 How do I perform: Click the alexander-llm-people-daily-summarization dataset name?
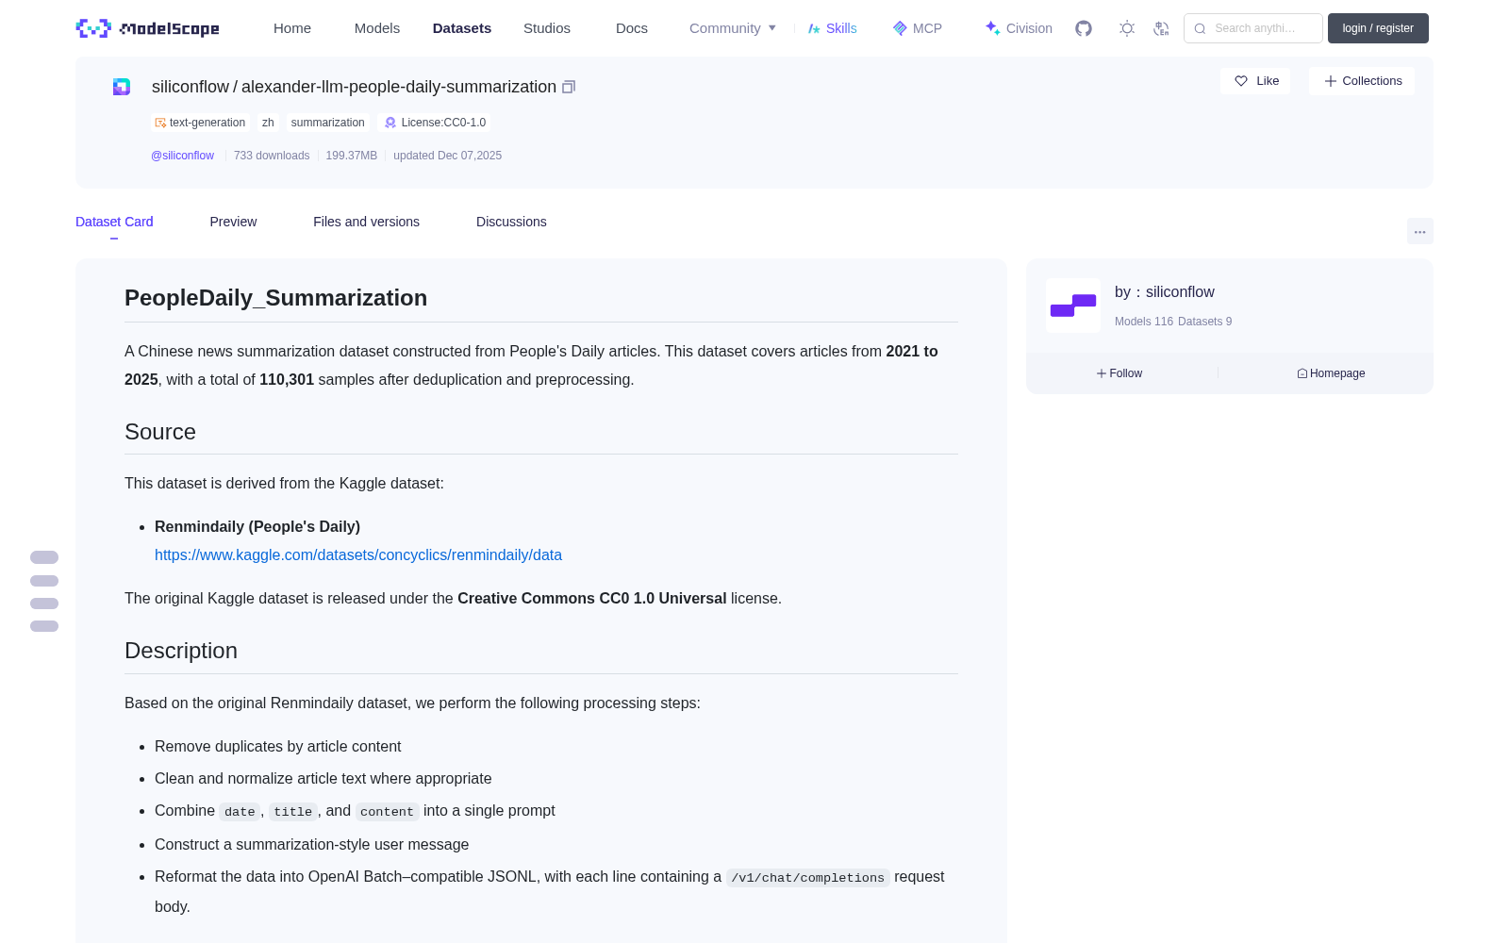(399, 87)
